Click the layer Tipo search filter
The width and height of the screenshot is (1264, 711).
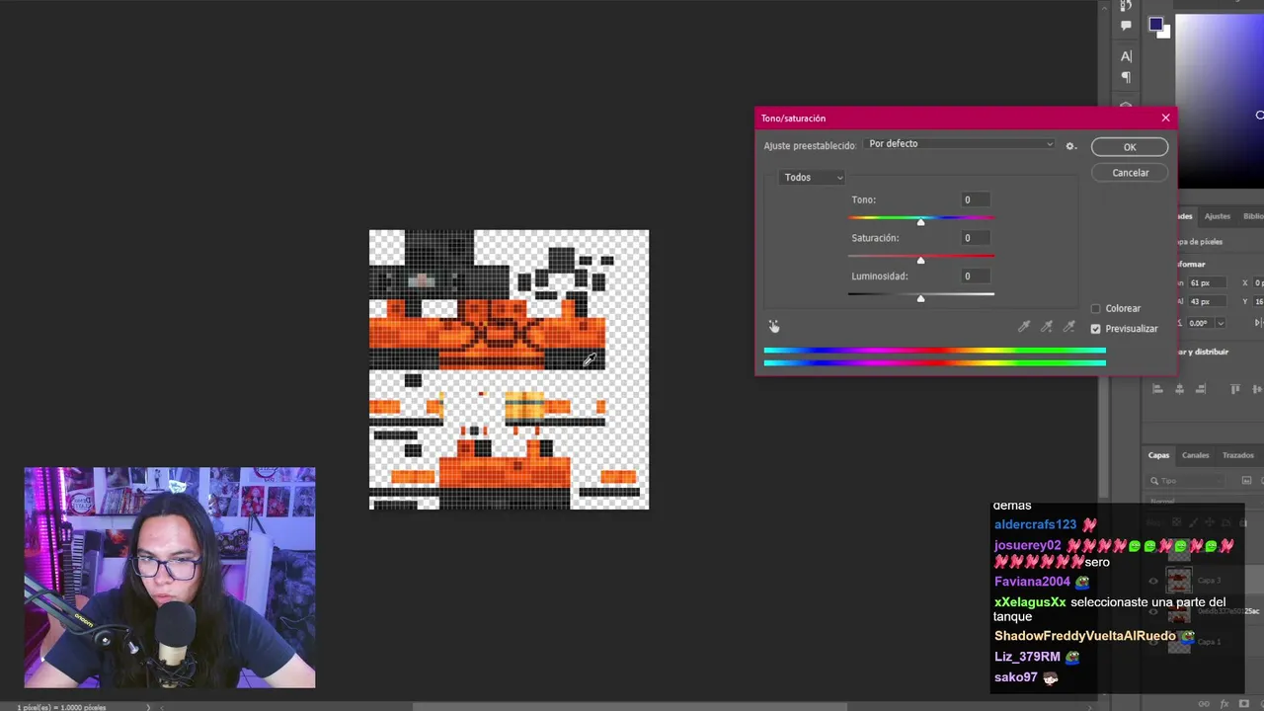[1188, 481]
